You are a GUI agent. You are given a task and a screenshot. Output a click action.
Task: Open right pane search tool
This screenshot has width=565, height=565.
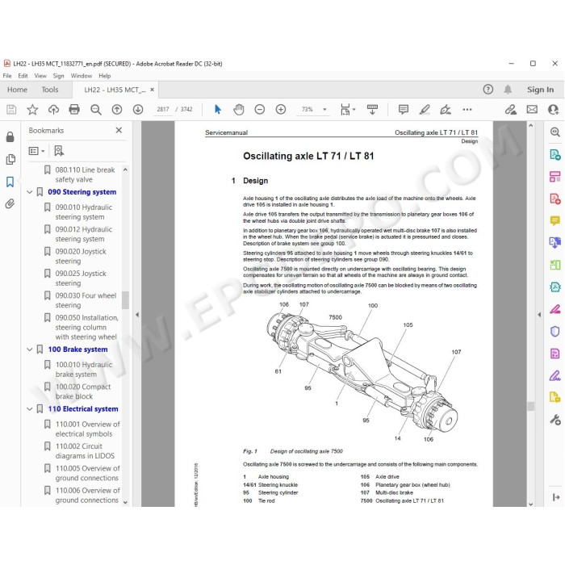pos(555,132)
